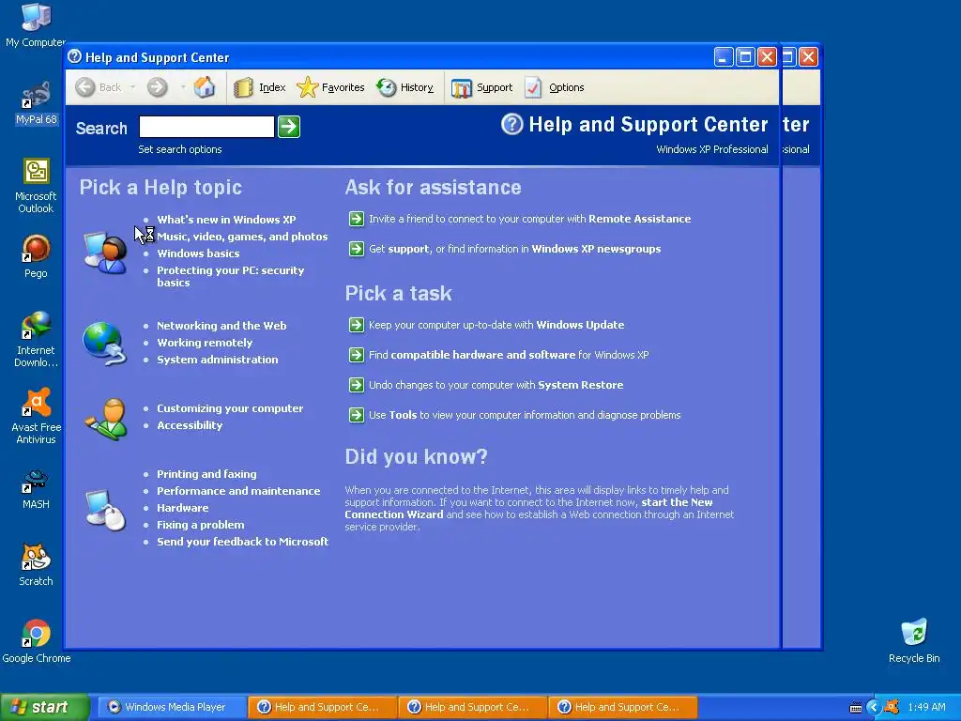Click the Forward arrow toolbar icon
The height and width of the screenshot is (721, 961).
[x=158, y=87]
